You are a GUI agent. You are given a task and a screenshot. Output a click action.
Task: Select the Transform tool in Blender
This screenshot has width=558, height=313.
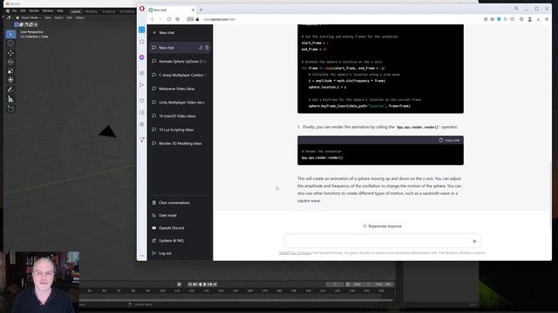pyautogui.click(x=10, y=80)
